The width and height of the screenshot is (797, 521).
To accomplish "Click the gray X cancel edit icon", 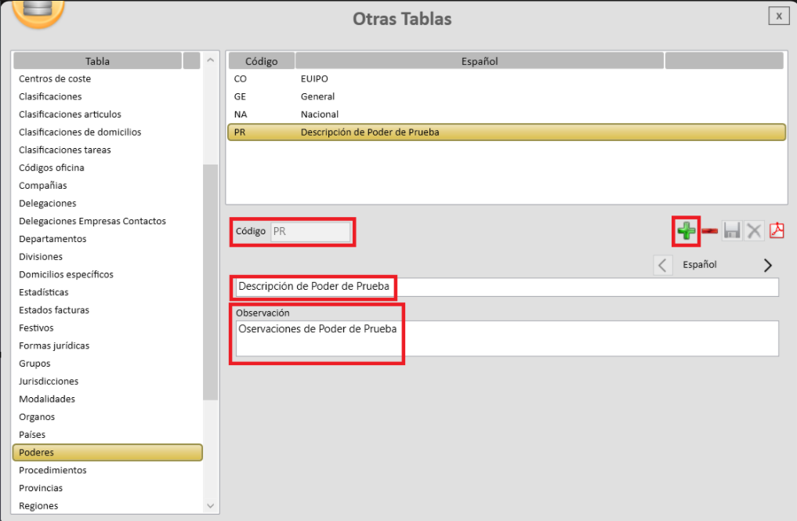I will coord(754,231).
